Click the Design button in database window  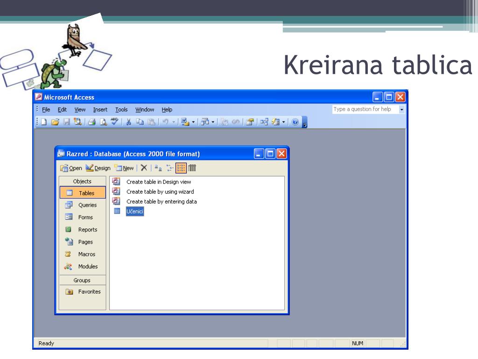[x=98, y=168]
